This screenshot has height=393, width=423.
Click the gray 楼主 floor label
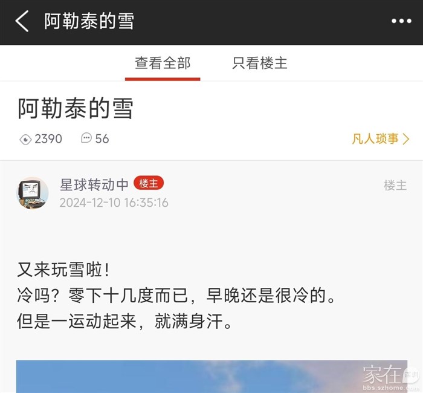(395, 186)
